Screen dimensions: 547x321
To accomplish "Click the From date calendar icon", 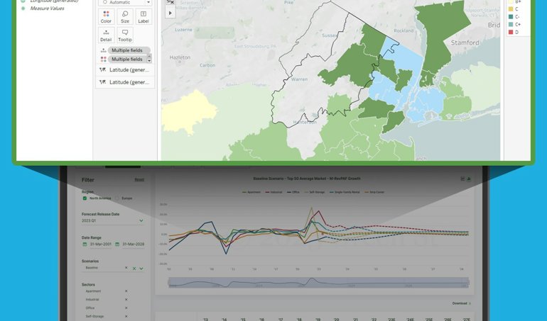I will pos(85,244).
